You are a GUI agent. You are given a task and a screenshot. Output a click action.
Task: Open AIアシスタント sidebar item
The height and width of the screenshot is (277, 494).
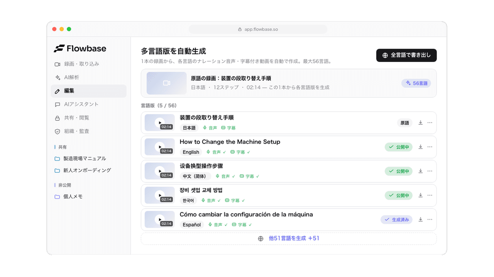coord(88,104)
